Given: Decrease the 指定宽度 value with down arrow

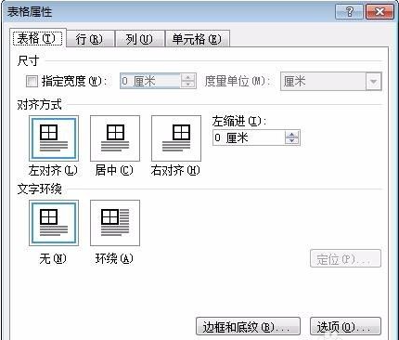Looking at the screenshot, I should [188, 85].
